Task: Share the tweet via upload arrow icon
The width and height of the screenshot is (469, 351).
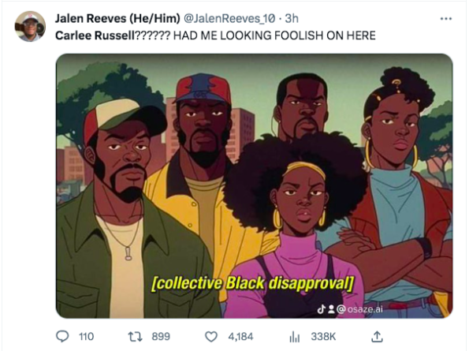Action: pos(377,336)
